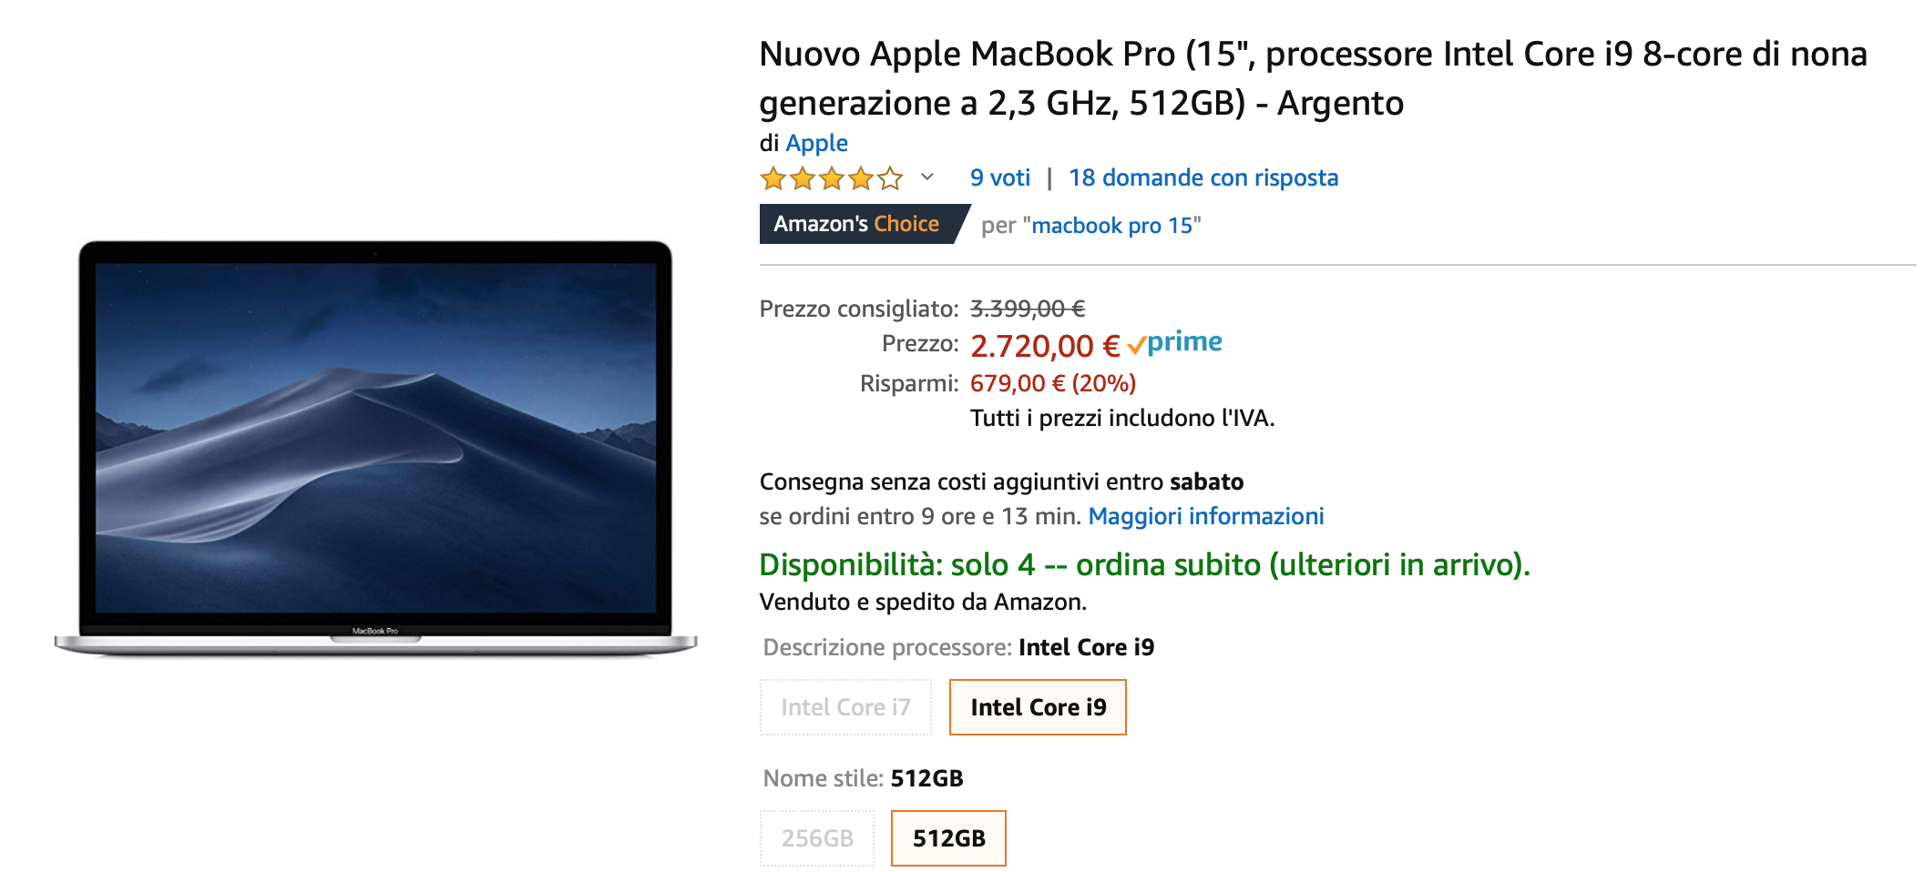Open Maggiori informazioni delivery link
The height and width of the screenshot is (872, 1924).
click(x=1205, y=516)
